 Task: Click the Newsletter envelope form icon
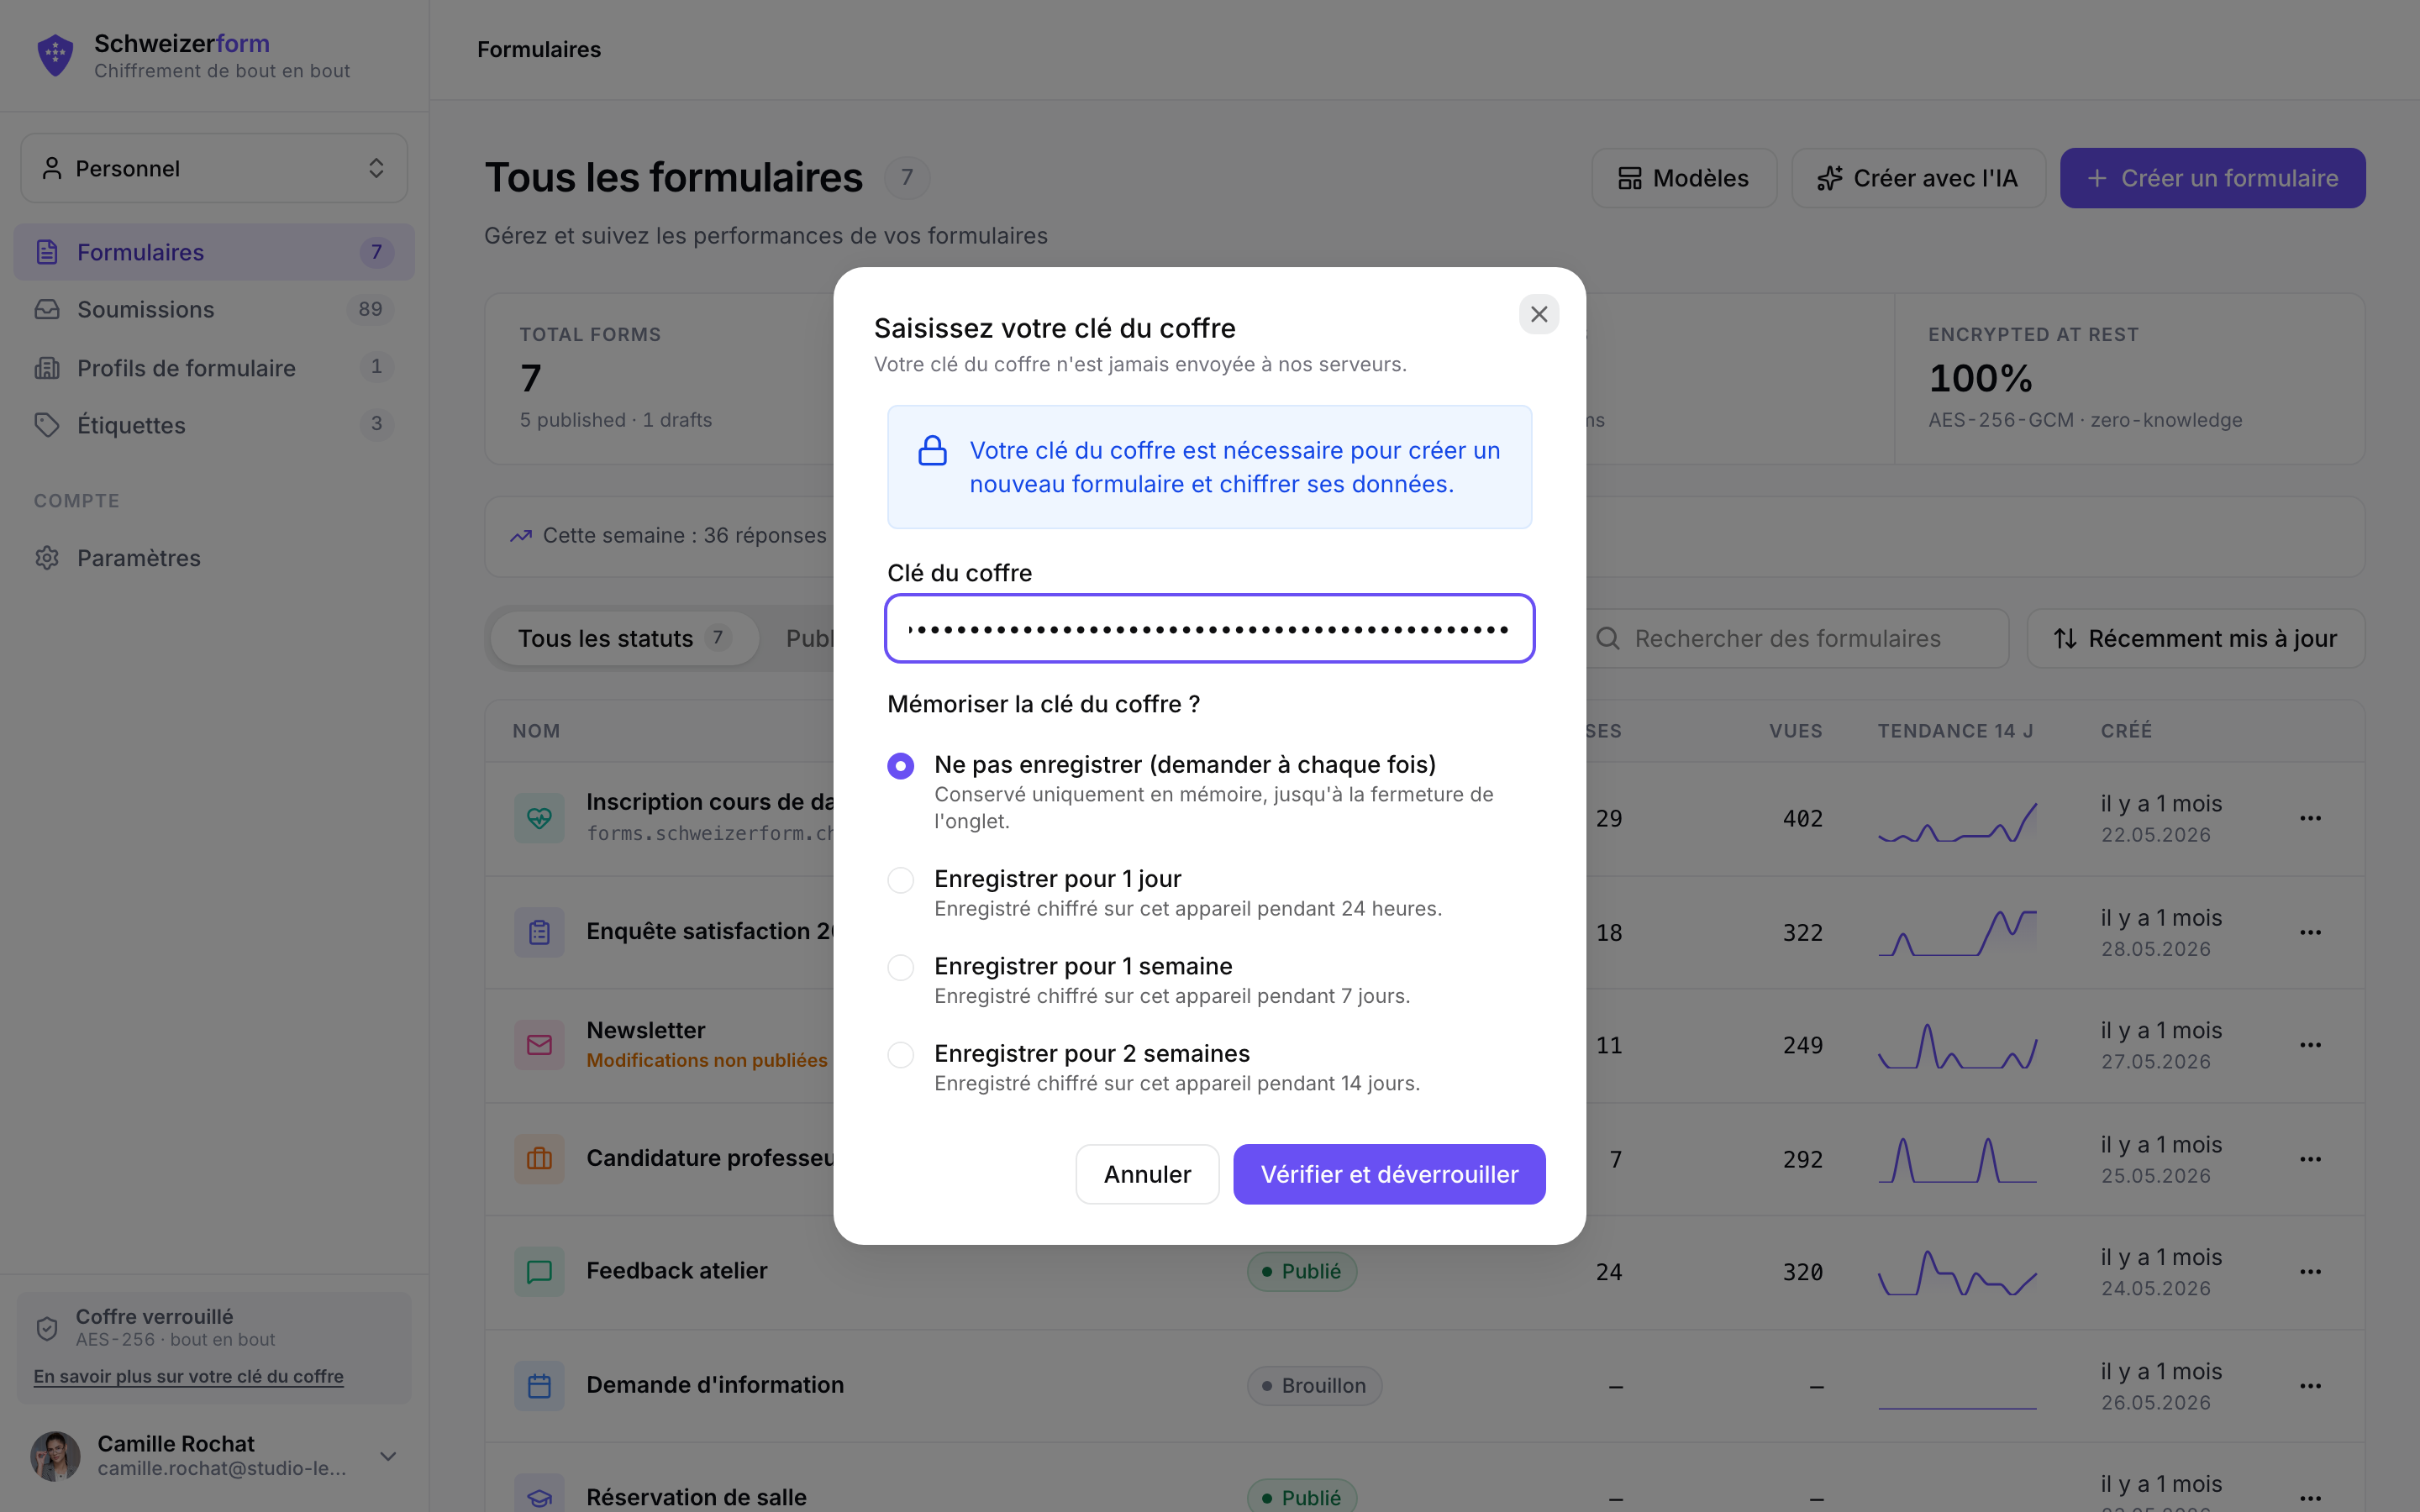click(539, 1045)
